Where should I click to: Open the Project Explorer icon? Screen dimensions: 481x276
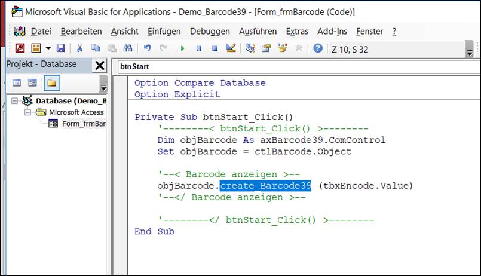click(x=250, y=48)
